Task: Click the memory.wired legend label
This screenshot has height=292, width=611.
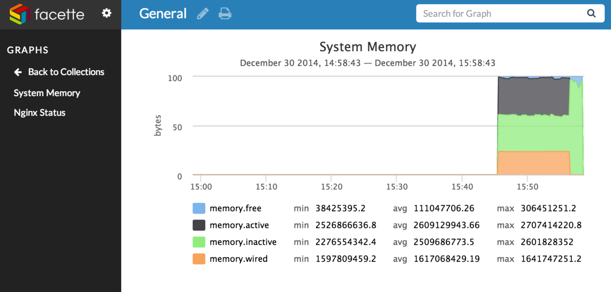Action: 238,259
